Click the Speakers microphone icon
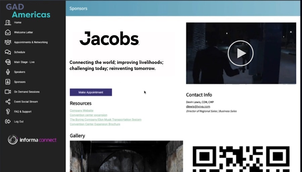Screen dimensions: 302x172 8,72
